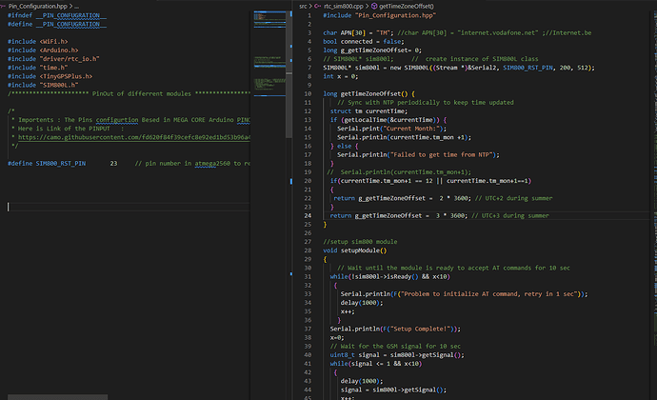Click the "Setup Complete!" string on line 37
657x400 pixels.
(x=419, y=329)
